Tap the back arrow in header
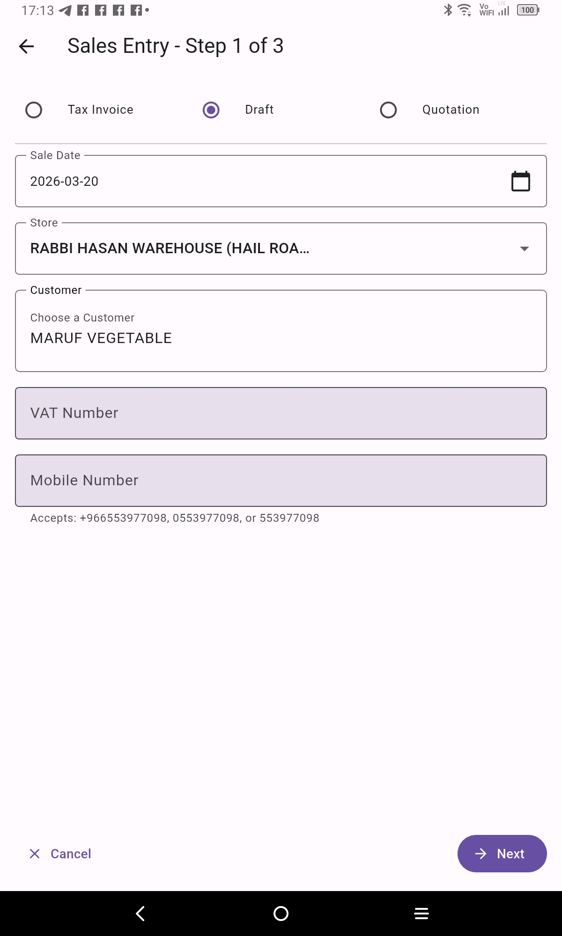This screenshot has height=936, width=562. 27,46
